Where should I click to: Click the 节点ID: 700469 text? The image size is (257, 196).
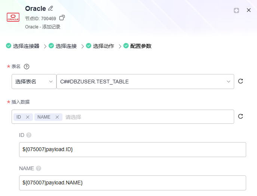40,19
